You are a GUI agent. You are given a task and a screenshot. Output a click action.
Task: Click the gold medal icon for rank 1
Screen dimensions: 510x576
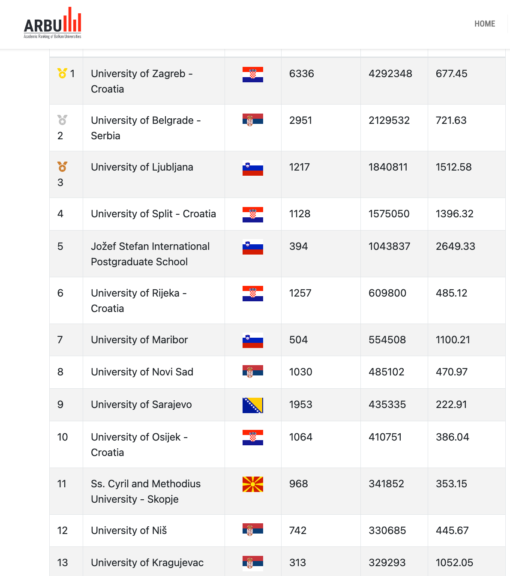point(62,73)
